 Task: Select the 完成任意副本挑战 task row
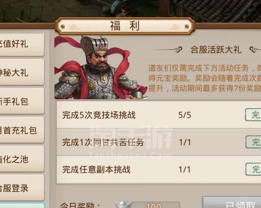pos(159,170)
